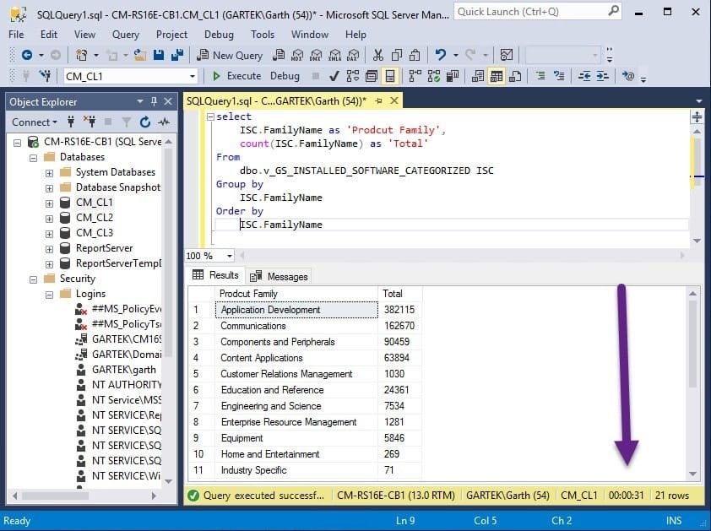
Task: Open the Activity Monitor toolbar icon
Action: coord(506,56)
